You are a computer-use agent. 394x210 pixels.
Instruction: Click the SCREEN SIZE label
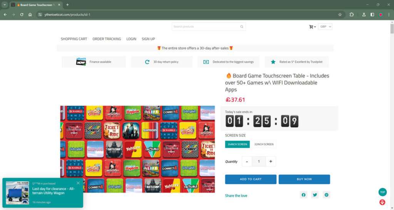click(x=235, y=135)
